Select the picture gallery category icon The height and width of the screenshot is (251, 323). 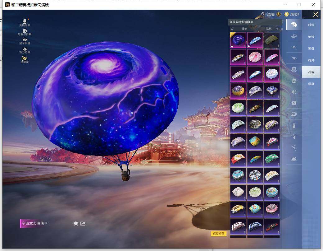point(294,114)
